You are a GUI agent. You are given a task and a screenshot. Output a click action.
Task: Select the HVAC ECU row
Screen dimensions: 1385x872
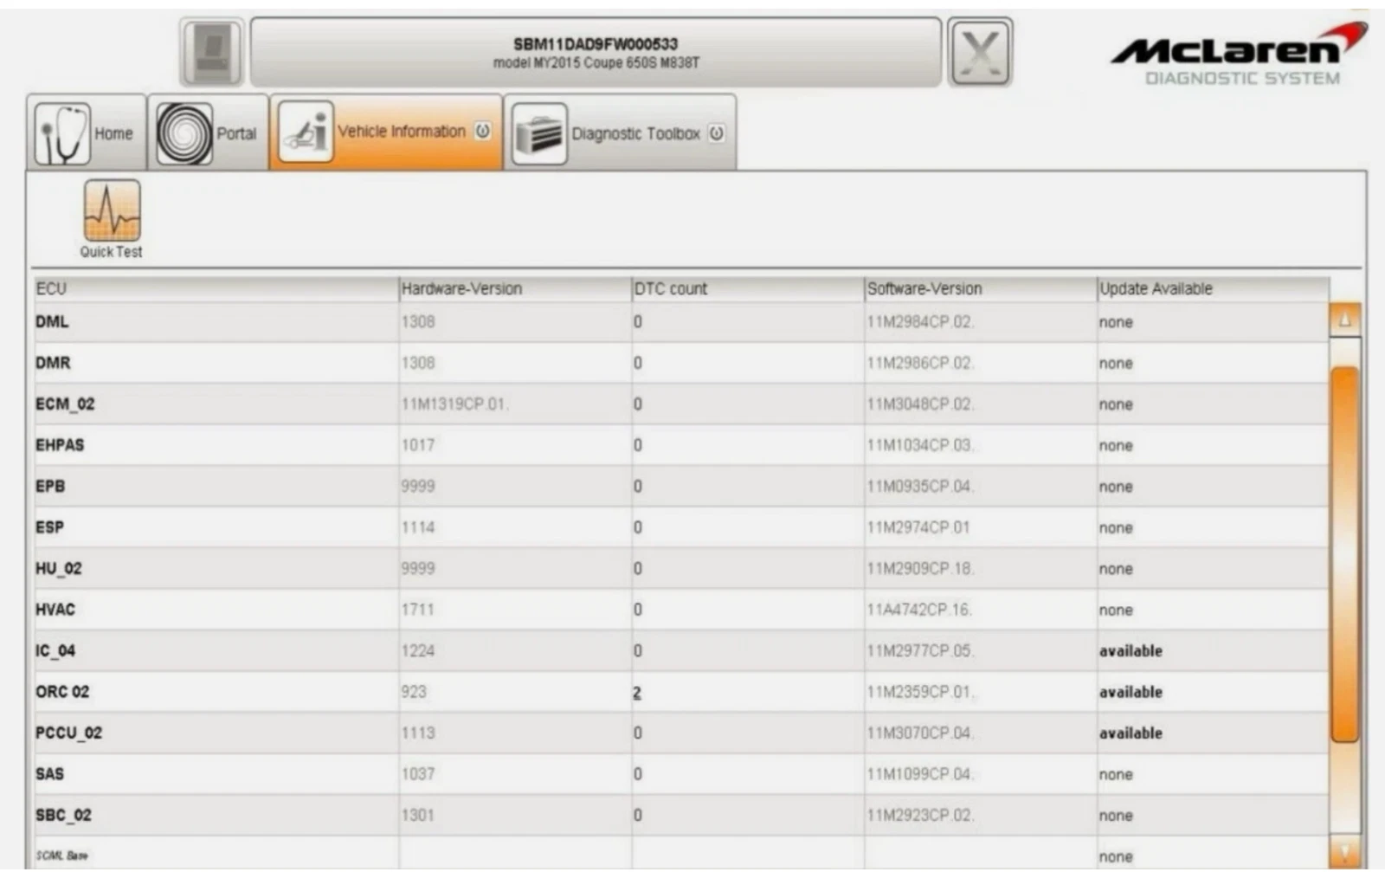coord(680,610)
